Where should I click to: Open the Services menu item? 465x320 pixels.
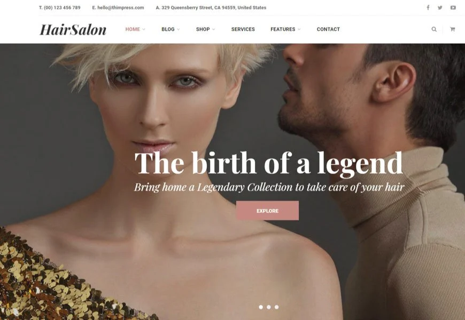click(243, 29)
